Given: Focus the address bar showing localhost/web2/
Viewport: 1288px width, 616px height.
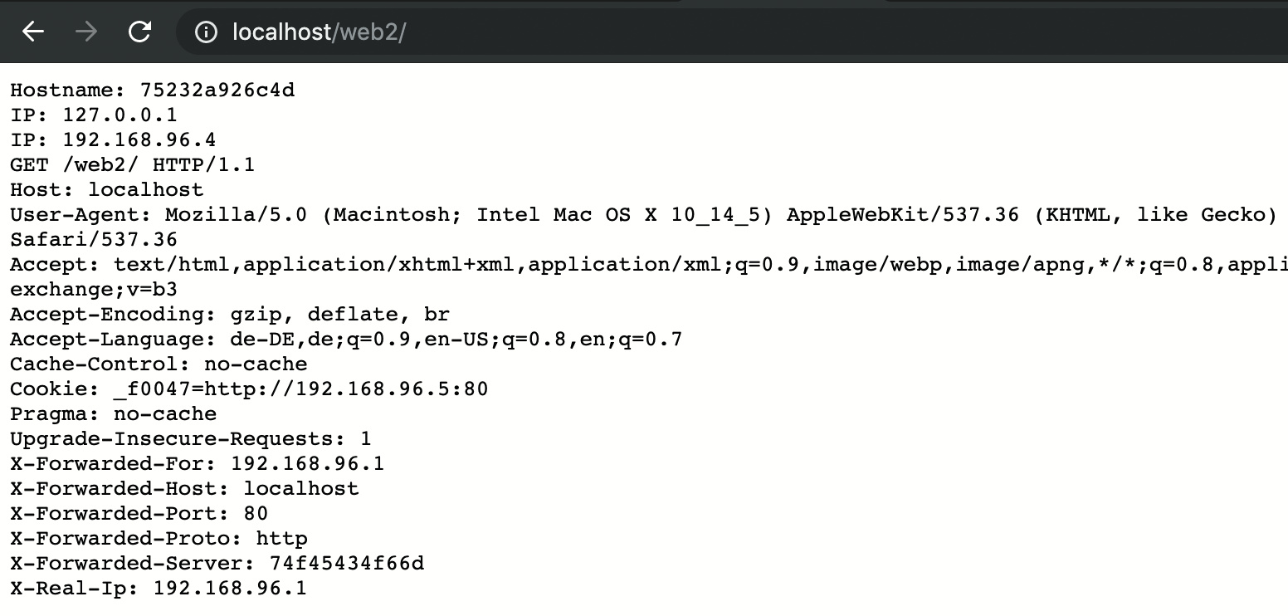Looking at the screenshot, I should pos(581,32).
